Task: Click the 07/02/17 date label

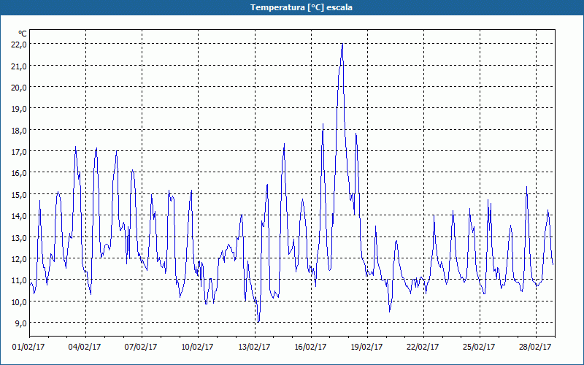Action: (x=141, y=347)
